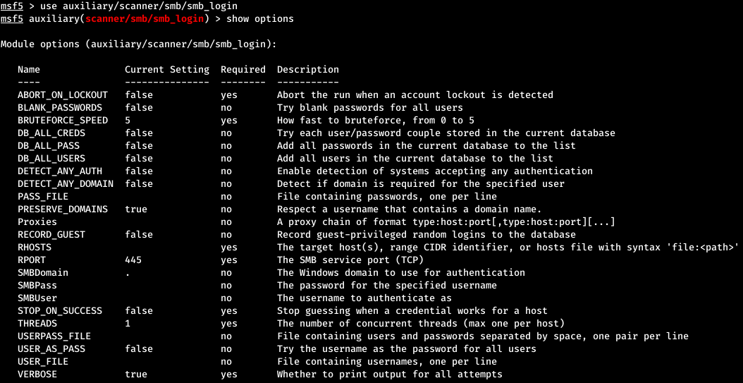
Task: Click the THREADS current setting value 1
Action: click(128, 324)
